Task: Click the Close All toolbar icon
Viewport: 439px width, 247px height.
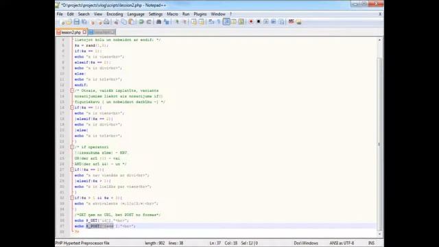Action: pos(99,22)
